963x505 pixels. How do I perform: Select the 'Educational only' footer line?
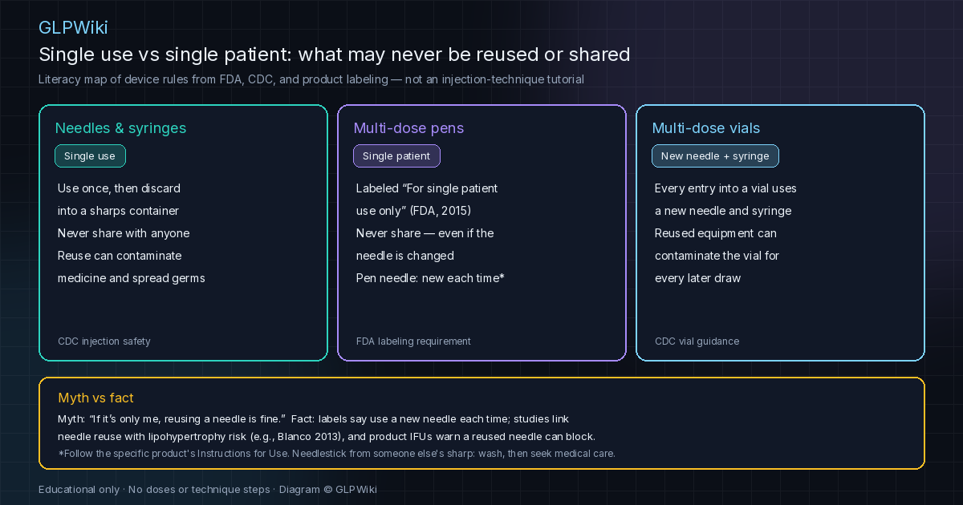coord(208,489)
